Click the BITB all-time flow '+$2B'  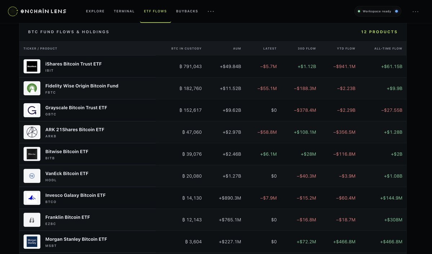(x=397, y=154)
